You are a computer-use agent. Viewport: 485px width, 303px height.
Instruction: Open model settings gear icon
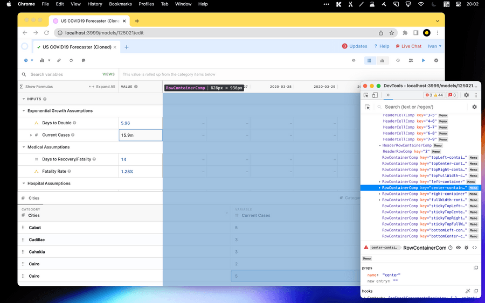pyautogui.click(x=436, y=61)
